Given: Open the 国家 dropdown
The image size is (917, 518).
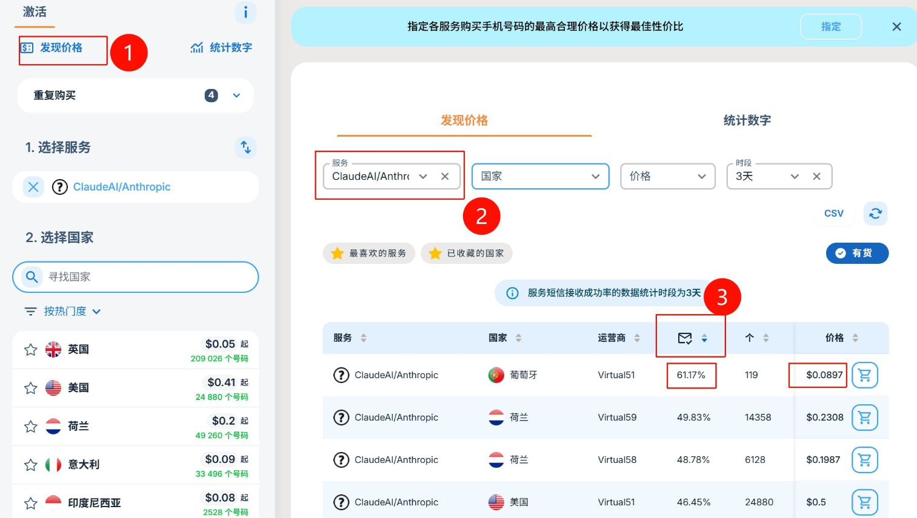Looking at the screenshot, I should (540, 176).
